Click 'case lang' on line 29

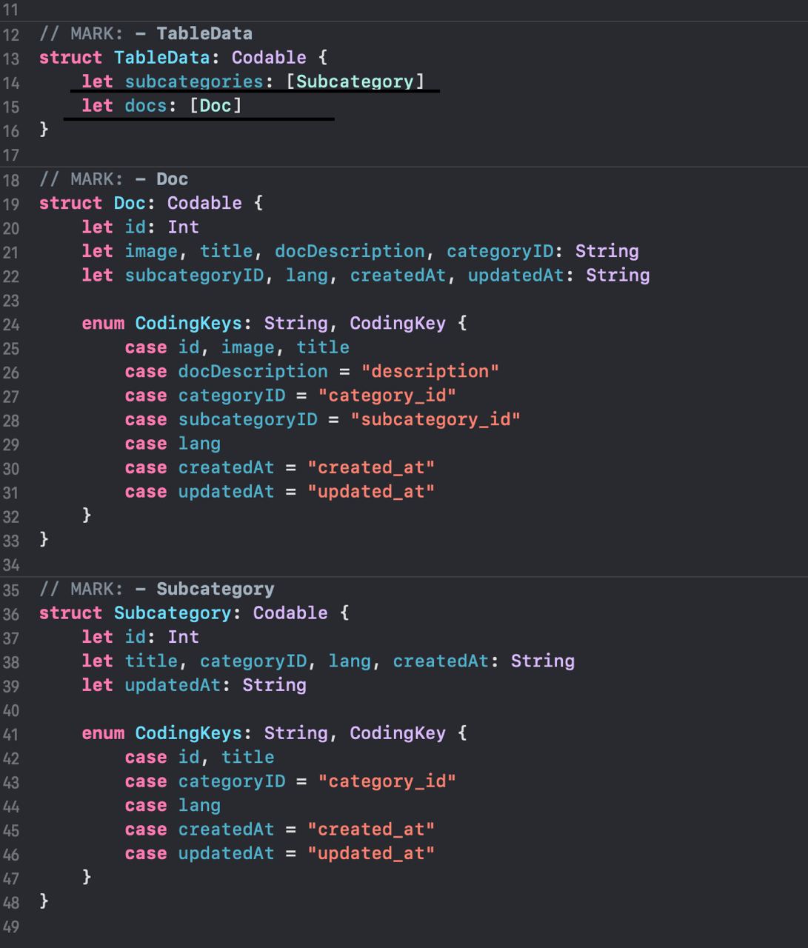[173, 444]
